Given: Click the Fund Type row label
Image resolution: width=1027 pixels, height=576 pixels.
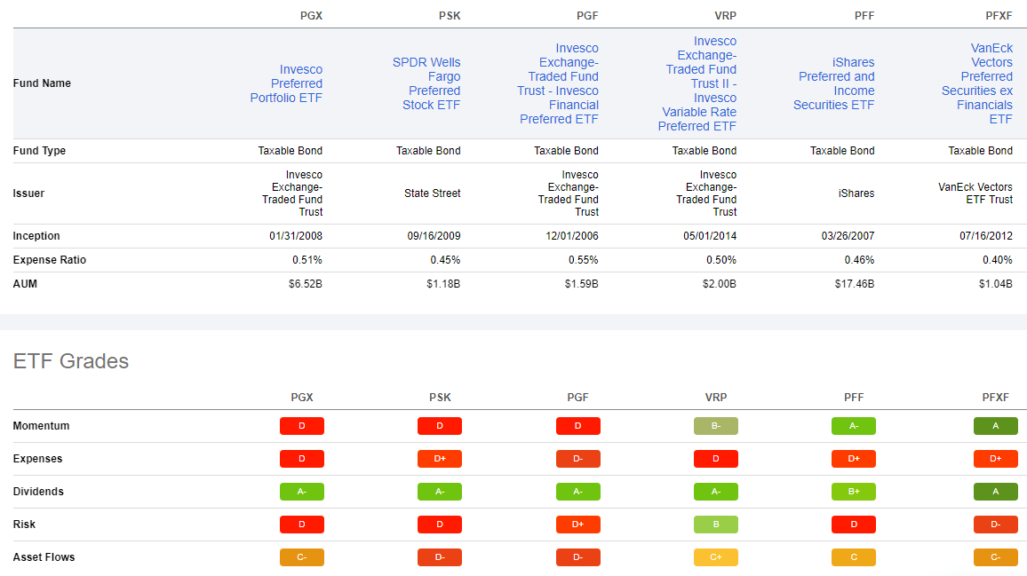Looking at the screenshot, I should click(x=39, y=151).
